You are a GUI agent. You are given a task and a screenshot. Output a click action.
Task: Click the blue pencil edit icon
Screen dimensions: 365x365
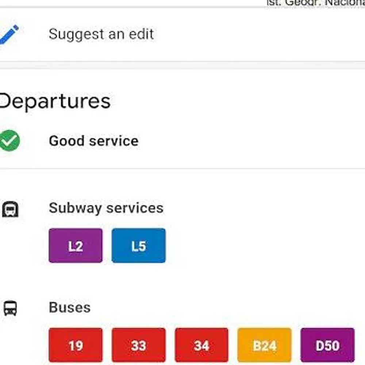[9, 34]
